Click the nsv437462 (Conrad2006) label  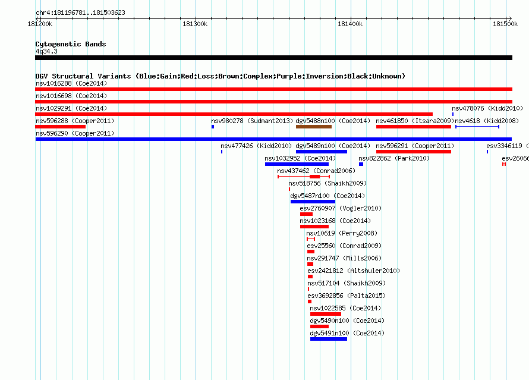(316, 171)
